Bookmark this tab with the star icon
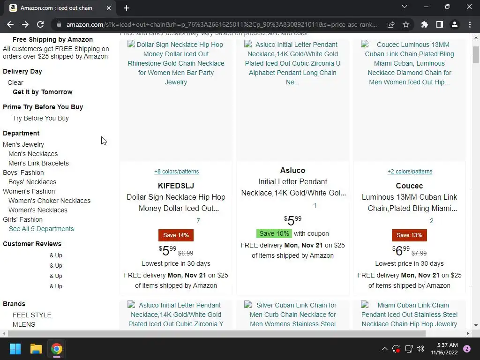 406,24
